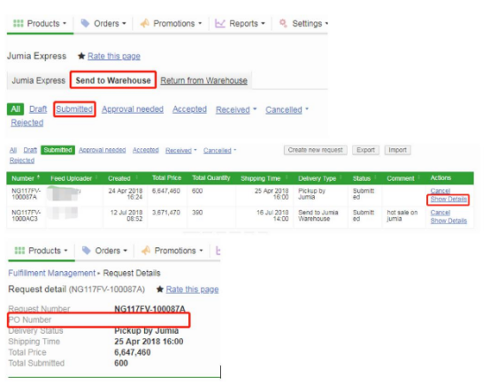This screenshot has height=384, width=490.
Task: Select the green All filter button
Action: [x=15, y=109]
